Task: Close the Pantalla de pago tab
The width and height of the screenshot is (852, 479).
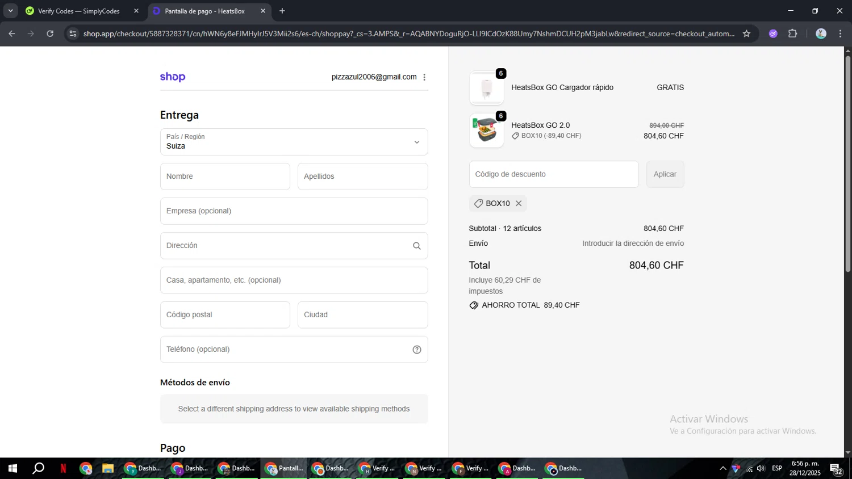Action: coord(263,11)
